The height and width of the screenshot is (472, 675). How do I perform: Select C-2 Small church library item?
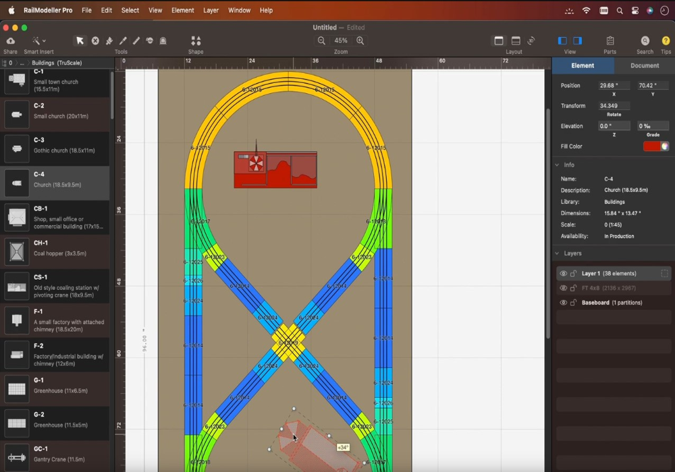[55, 115]
